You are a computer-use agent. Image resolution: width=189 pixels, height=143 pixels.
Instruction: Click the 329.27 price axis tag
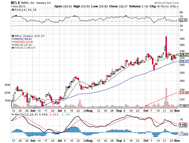[x=184, y=55]
